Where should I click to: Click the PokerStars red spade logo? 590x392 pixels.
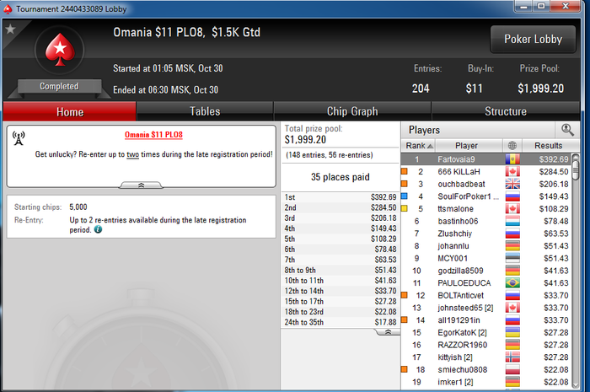[60, 50]
